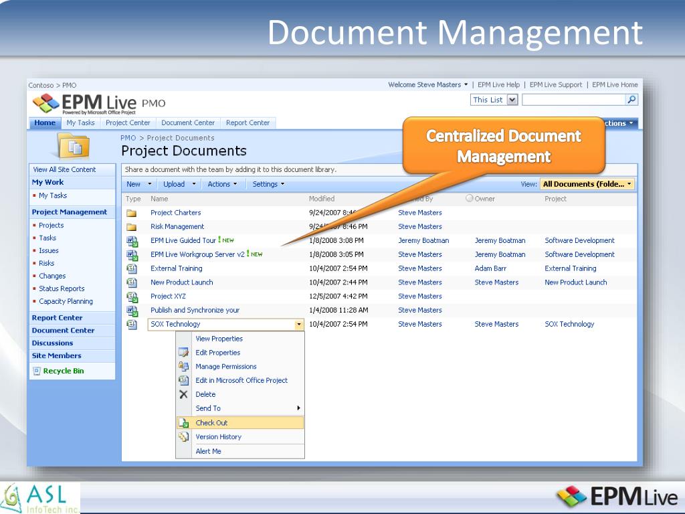685x514 pixels.
Task: Click the Edit Properties menu icon
Action: 183,352
